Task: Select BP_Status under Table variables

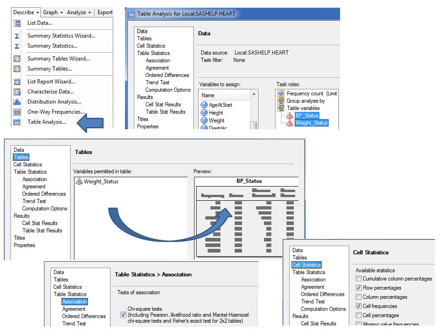Action: [x=307, y=115]
